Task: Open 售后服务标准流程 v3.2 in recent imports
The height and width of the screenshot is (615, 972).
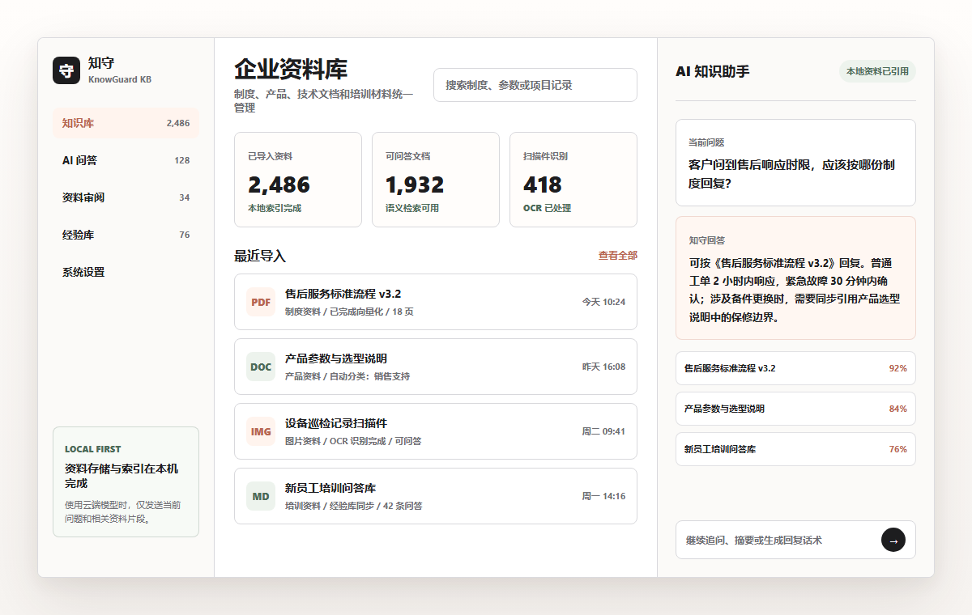Action: (436, 302)
